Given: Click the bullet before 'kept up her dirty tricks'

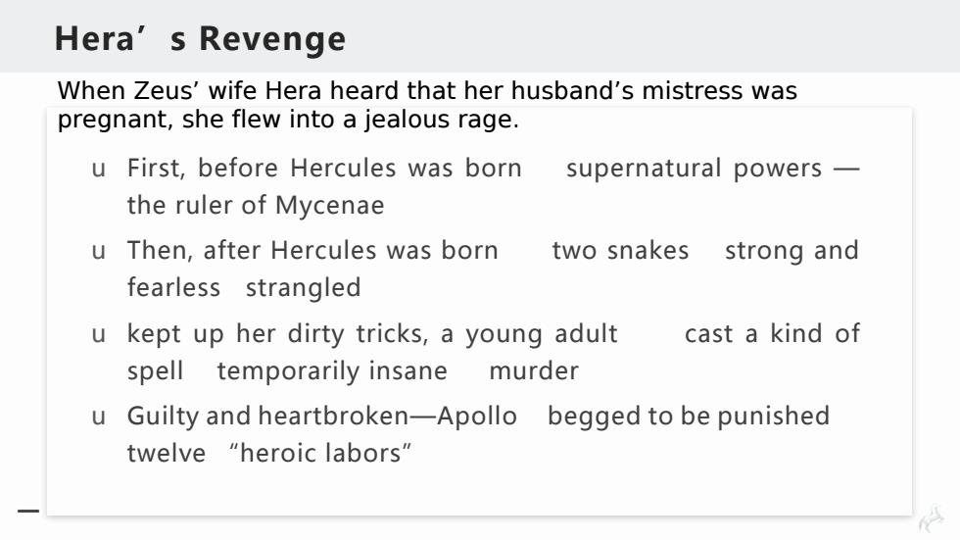Looking at the screenshot, I should click(x=99, y=335).
